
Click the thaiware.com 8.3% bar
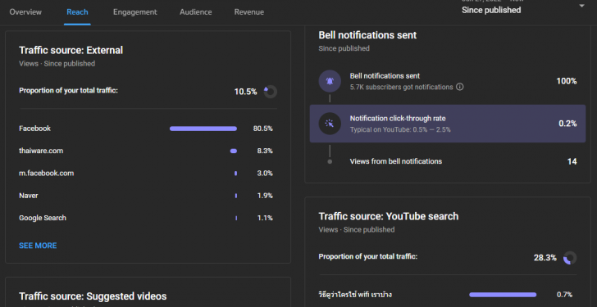(234, 151)
